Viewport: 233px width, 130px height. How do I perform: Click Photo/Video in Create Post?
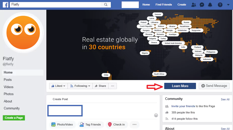(62, 124)
